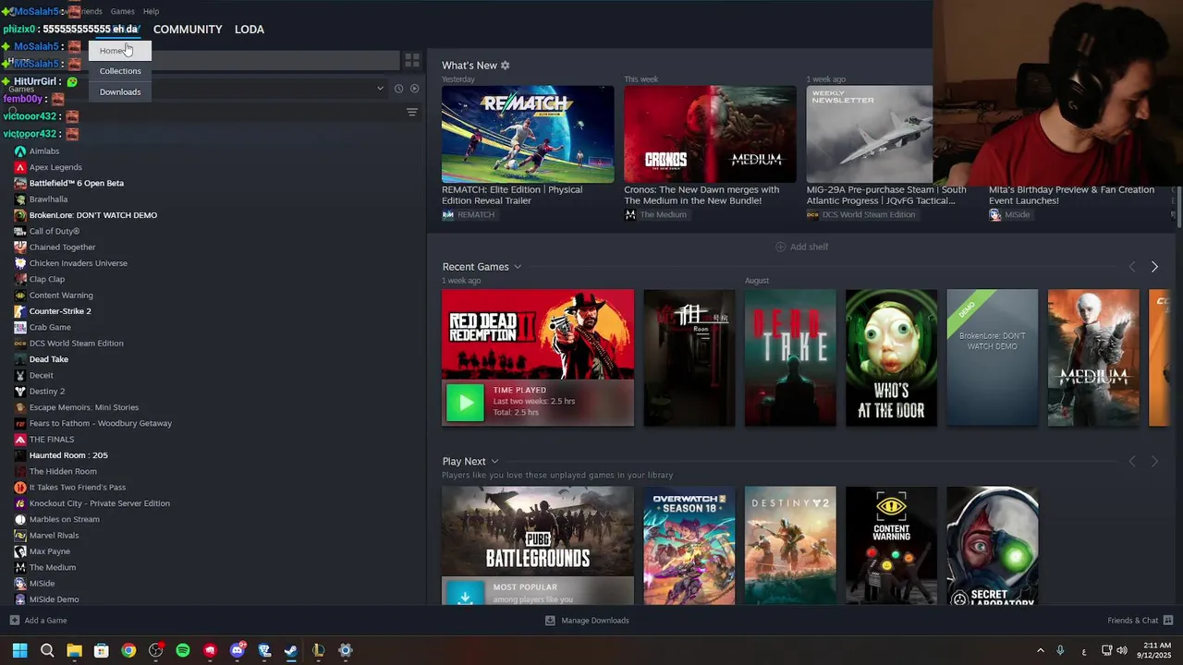Open the REMATCH Elite Edition news thumbnail

[x=528, y=134]
